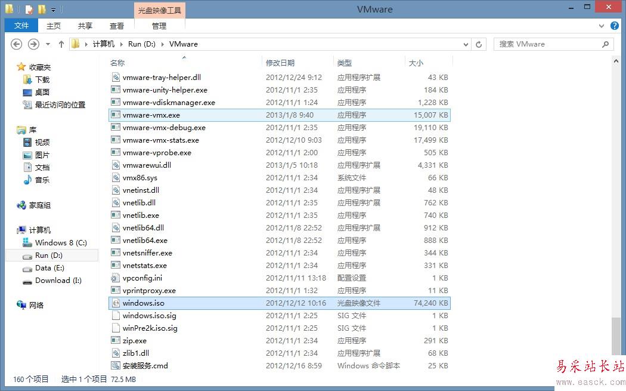The image size is (626, 391).
Task: Select 计算机 in the address breadcrumb
Action: (103, 44)
